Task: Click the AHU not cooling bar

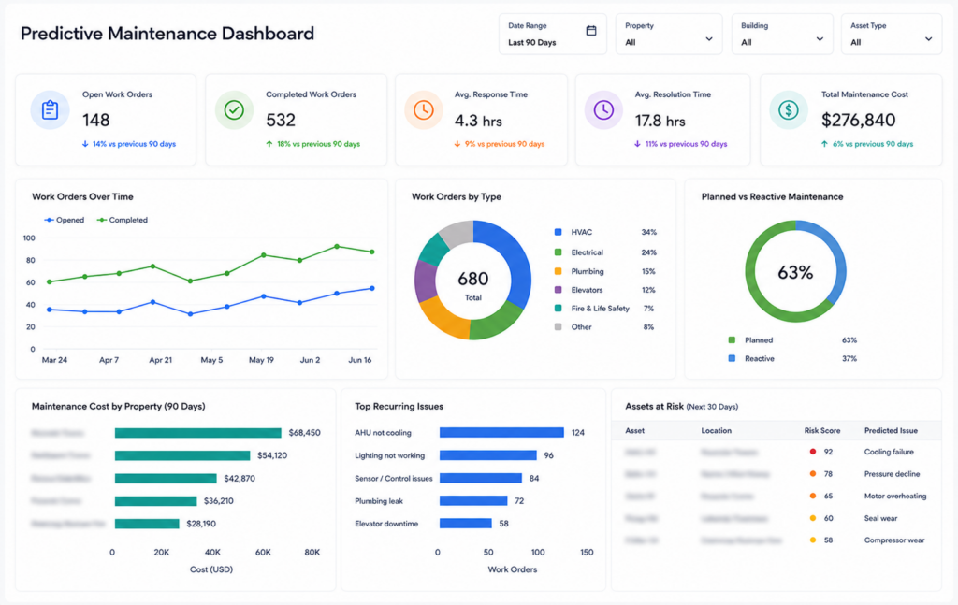Action: pyautogui.click(x=501, y=432)
